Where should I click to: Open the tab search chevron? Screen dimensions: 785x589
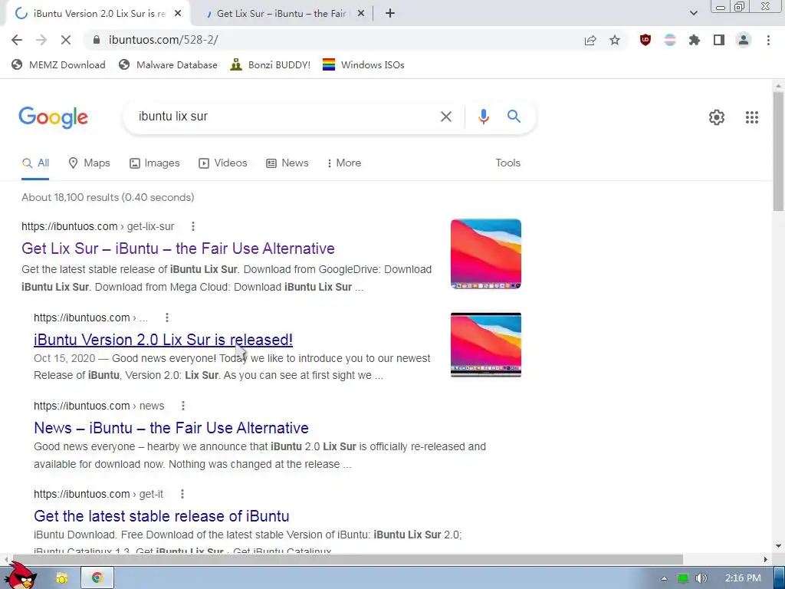(693, 14)
